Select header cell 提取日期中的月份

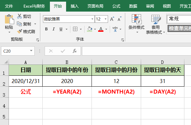(116, 70)
